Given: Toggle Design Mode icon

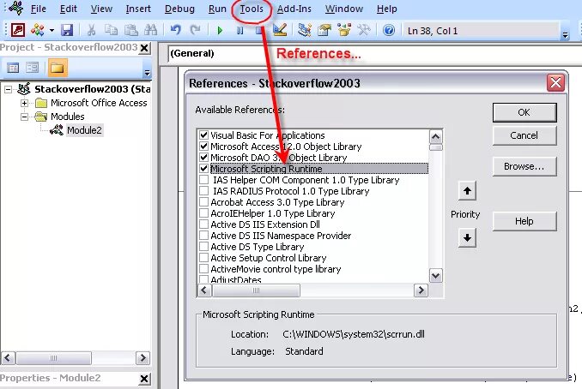Looking at the screenshot, I should [x=280, y=30].
